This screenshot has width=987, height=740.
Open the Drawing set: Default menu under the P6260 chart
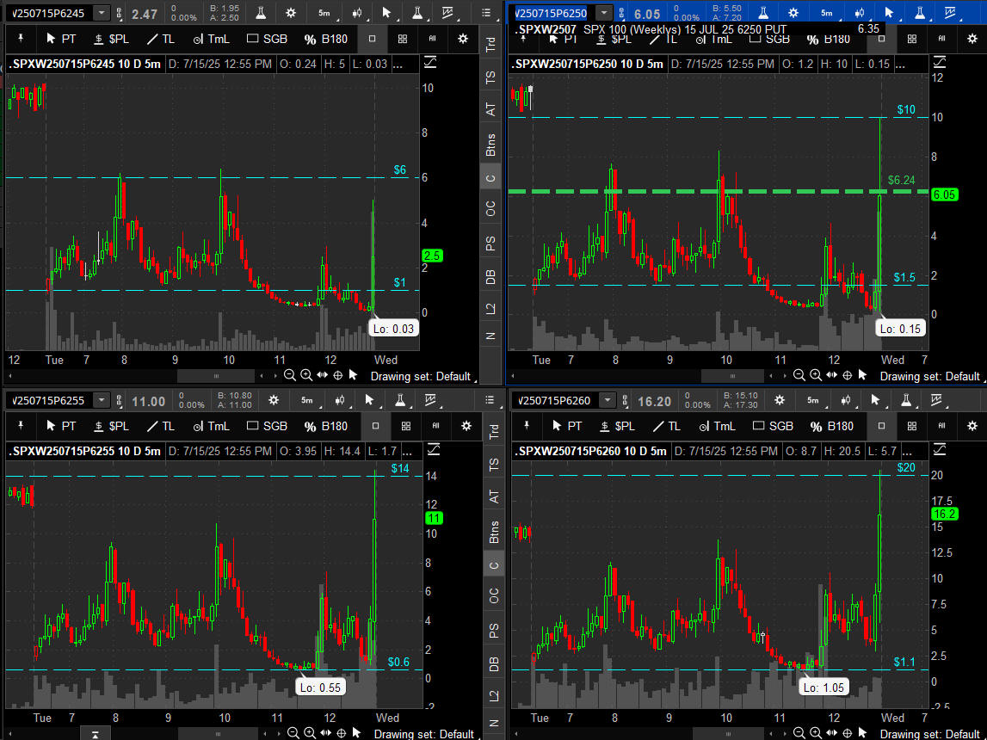pyautogui.click(x=929, y=734)
